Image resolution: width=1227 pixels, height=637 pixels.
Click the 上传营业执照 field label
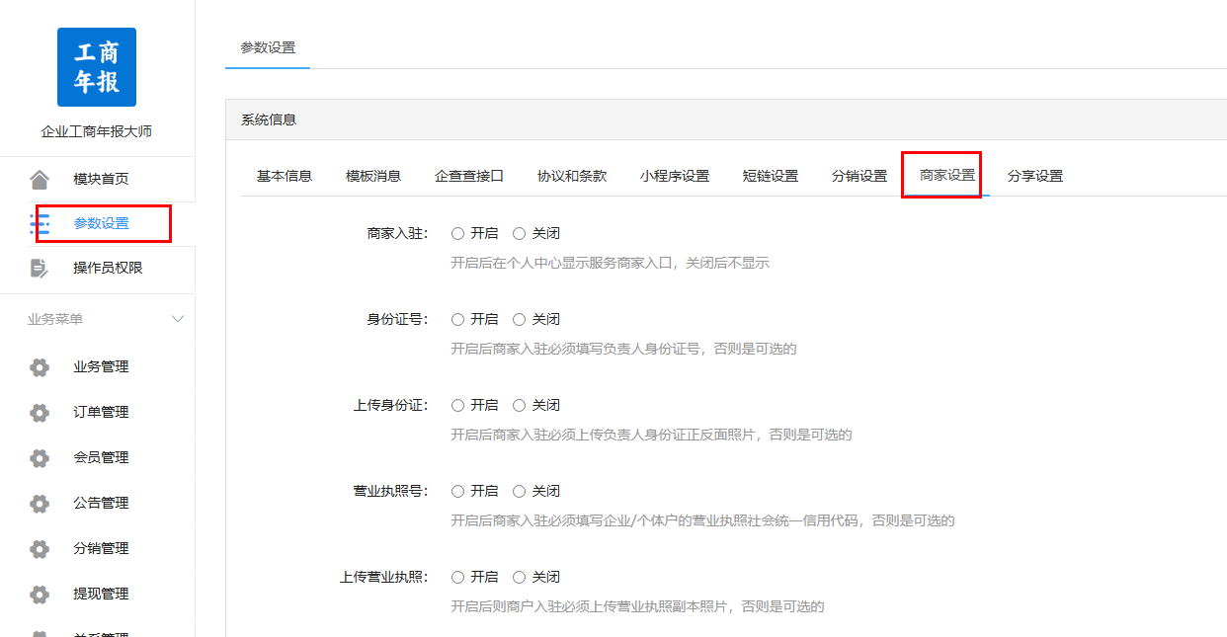click(x=383, y=578)
